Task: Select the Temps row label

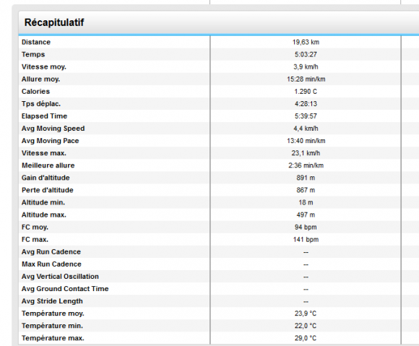Action: pyautogui.click(x=33, y=54)
